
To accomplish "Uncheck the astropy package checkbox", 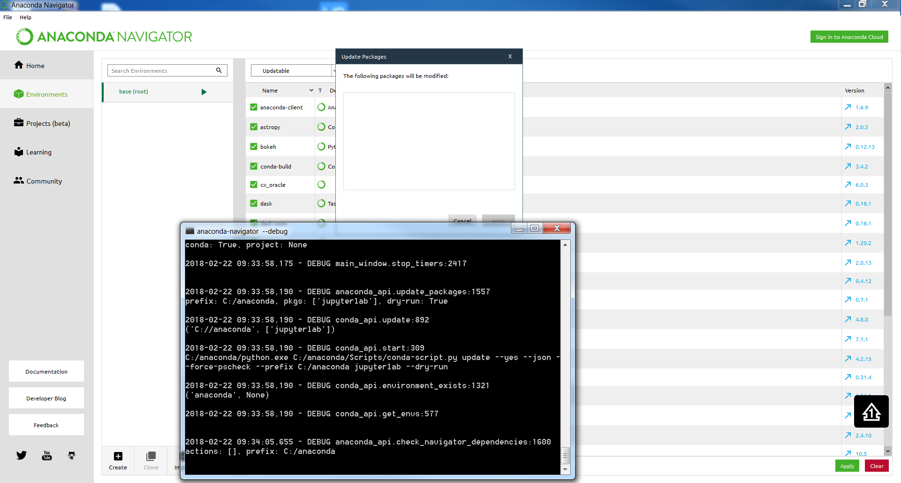I will point(253,127).
